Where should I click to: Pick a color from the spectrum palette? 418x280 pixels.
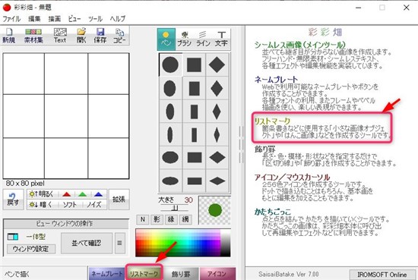[183, 243]
